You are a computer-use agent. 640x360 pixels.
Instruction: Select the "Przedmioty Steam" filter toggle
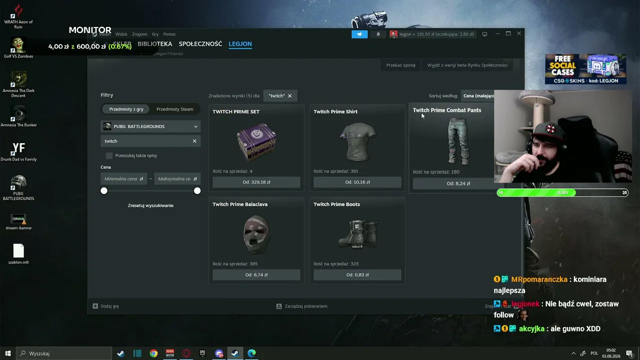click(x=174, y=109)
